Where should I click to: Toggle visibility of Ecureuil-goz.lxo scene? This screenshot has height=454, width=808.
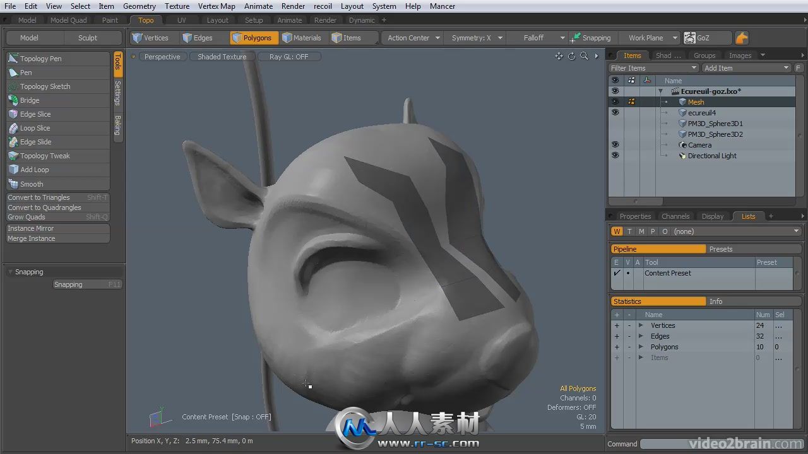tap(615, 91)
